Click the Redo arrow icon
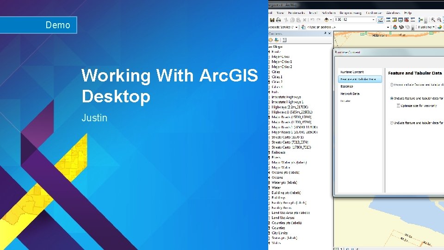Viewport: 444px width, 250px height. click(318, 20)
